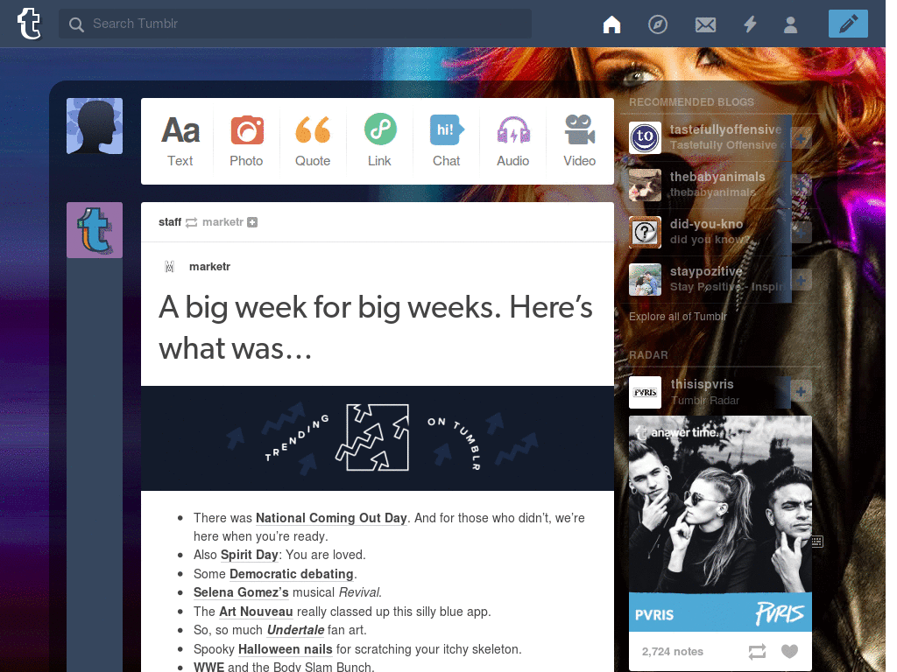The height and width of the screenshot is (672, 897).
Task: Create a new Text post
Action: [180, 141]
